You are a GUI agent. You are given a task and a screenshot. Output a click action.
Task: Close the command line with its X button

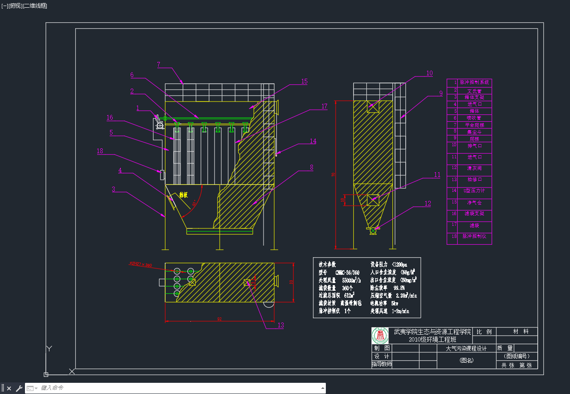tap(9, 388)
